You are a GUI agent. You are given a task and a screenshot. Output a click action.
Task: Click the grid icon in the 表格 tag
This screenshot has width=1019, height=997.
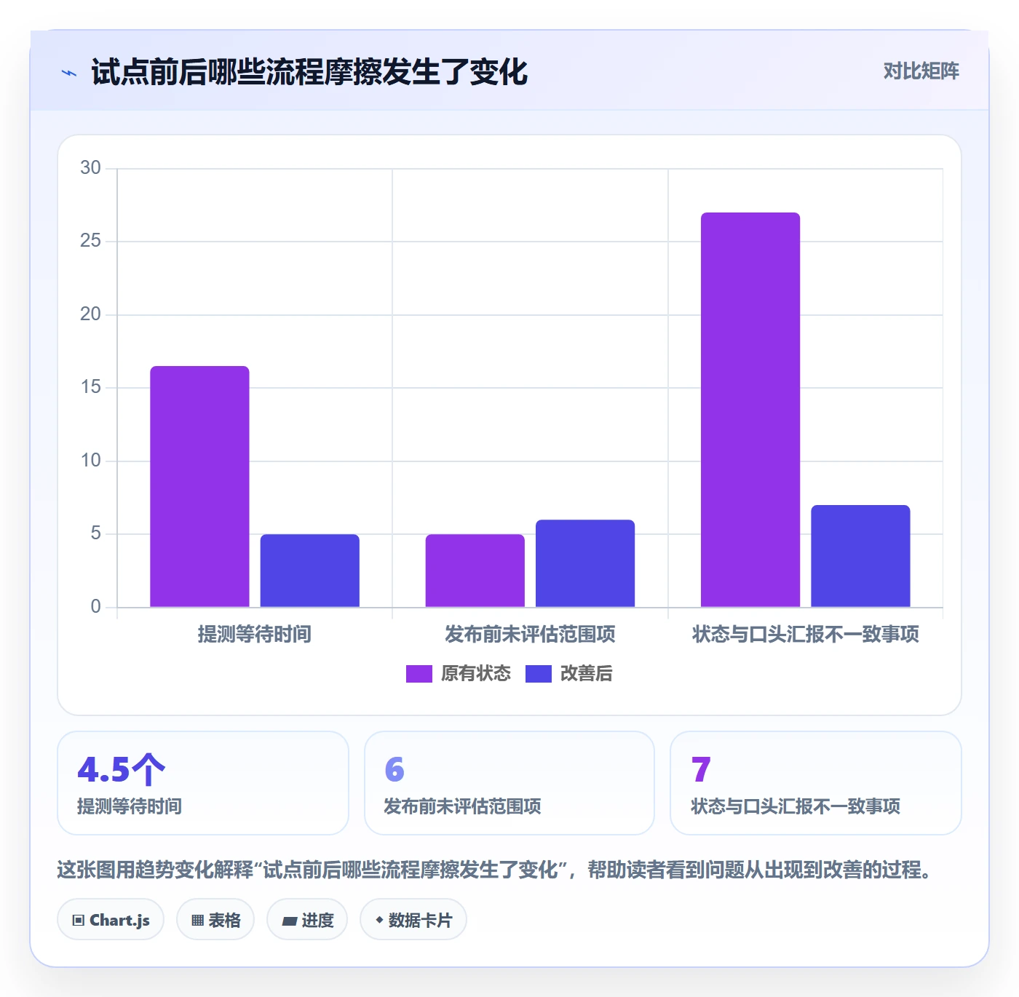(197, 921)
